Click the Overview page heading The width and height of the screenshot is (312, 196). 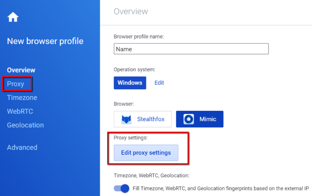(x=131, y=12)
